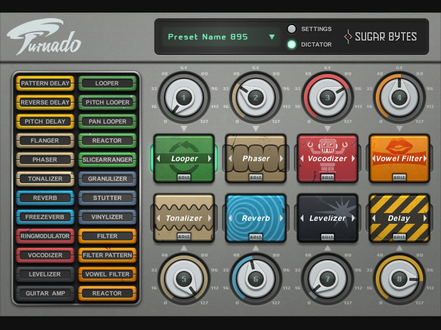Switch Levelizer slot to next effect

click(353, 218)
